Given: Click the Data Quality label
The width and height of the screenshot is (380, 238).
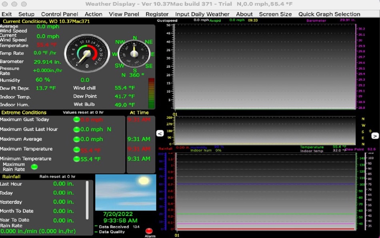Looking at the screenshot, I should 112,232.
